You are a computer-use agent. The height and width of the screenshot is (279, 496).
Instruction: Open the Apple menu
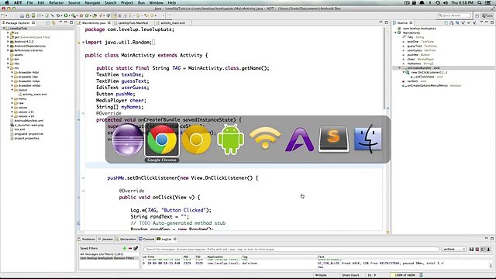(7, 2)
